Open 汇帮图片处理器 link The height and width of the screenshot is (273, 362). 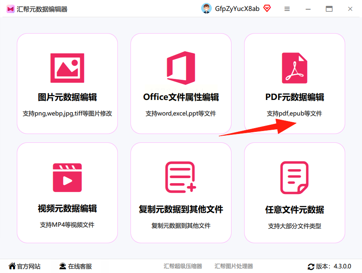click(234, 266)
